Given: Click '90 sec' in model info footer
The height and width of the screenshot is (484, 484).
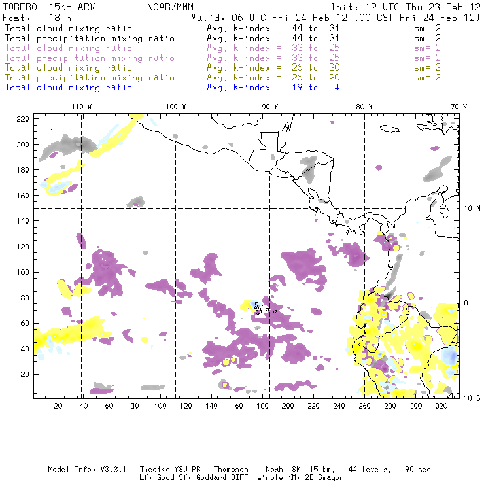Looking at the screenshot, I should pyautogui.click(x=418, y=470).
